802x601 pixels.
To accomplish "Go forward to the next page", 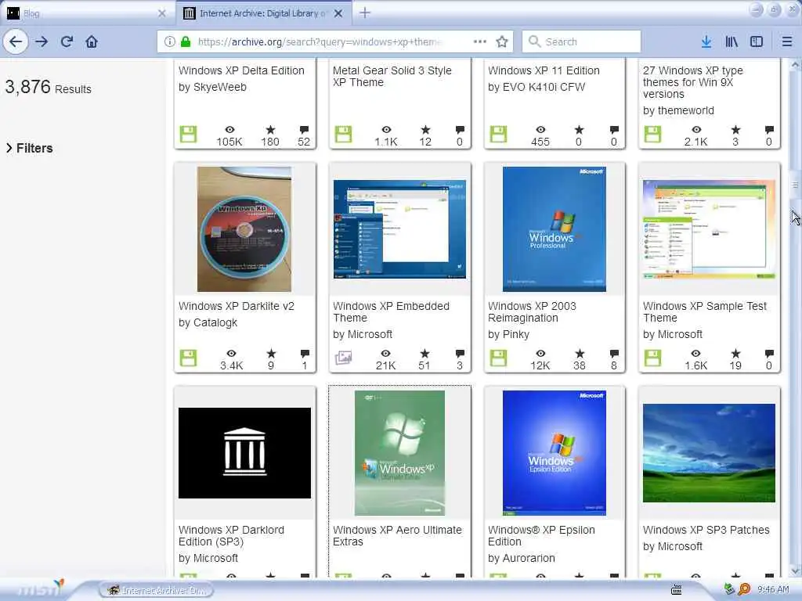I will [x=42, y=41].
